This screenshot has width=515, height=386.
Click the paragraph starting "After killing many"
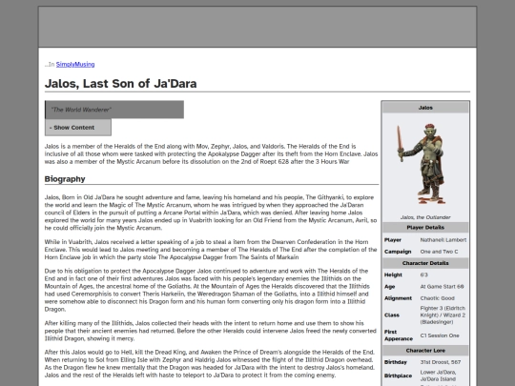(x=210, y=331)
